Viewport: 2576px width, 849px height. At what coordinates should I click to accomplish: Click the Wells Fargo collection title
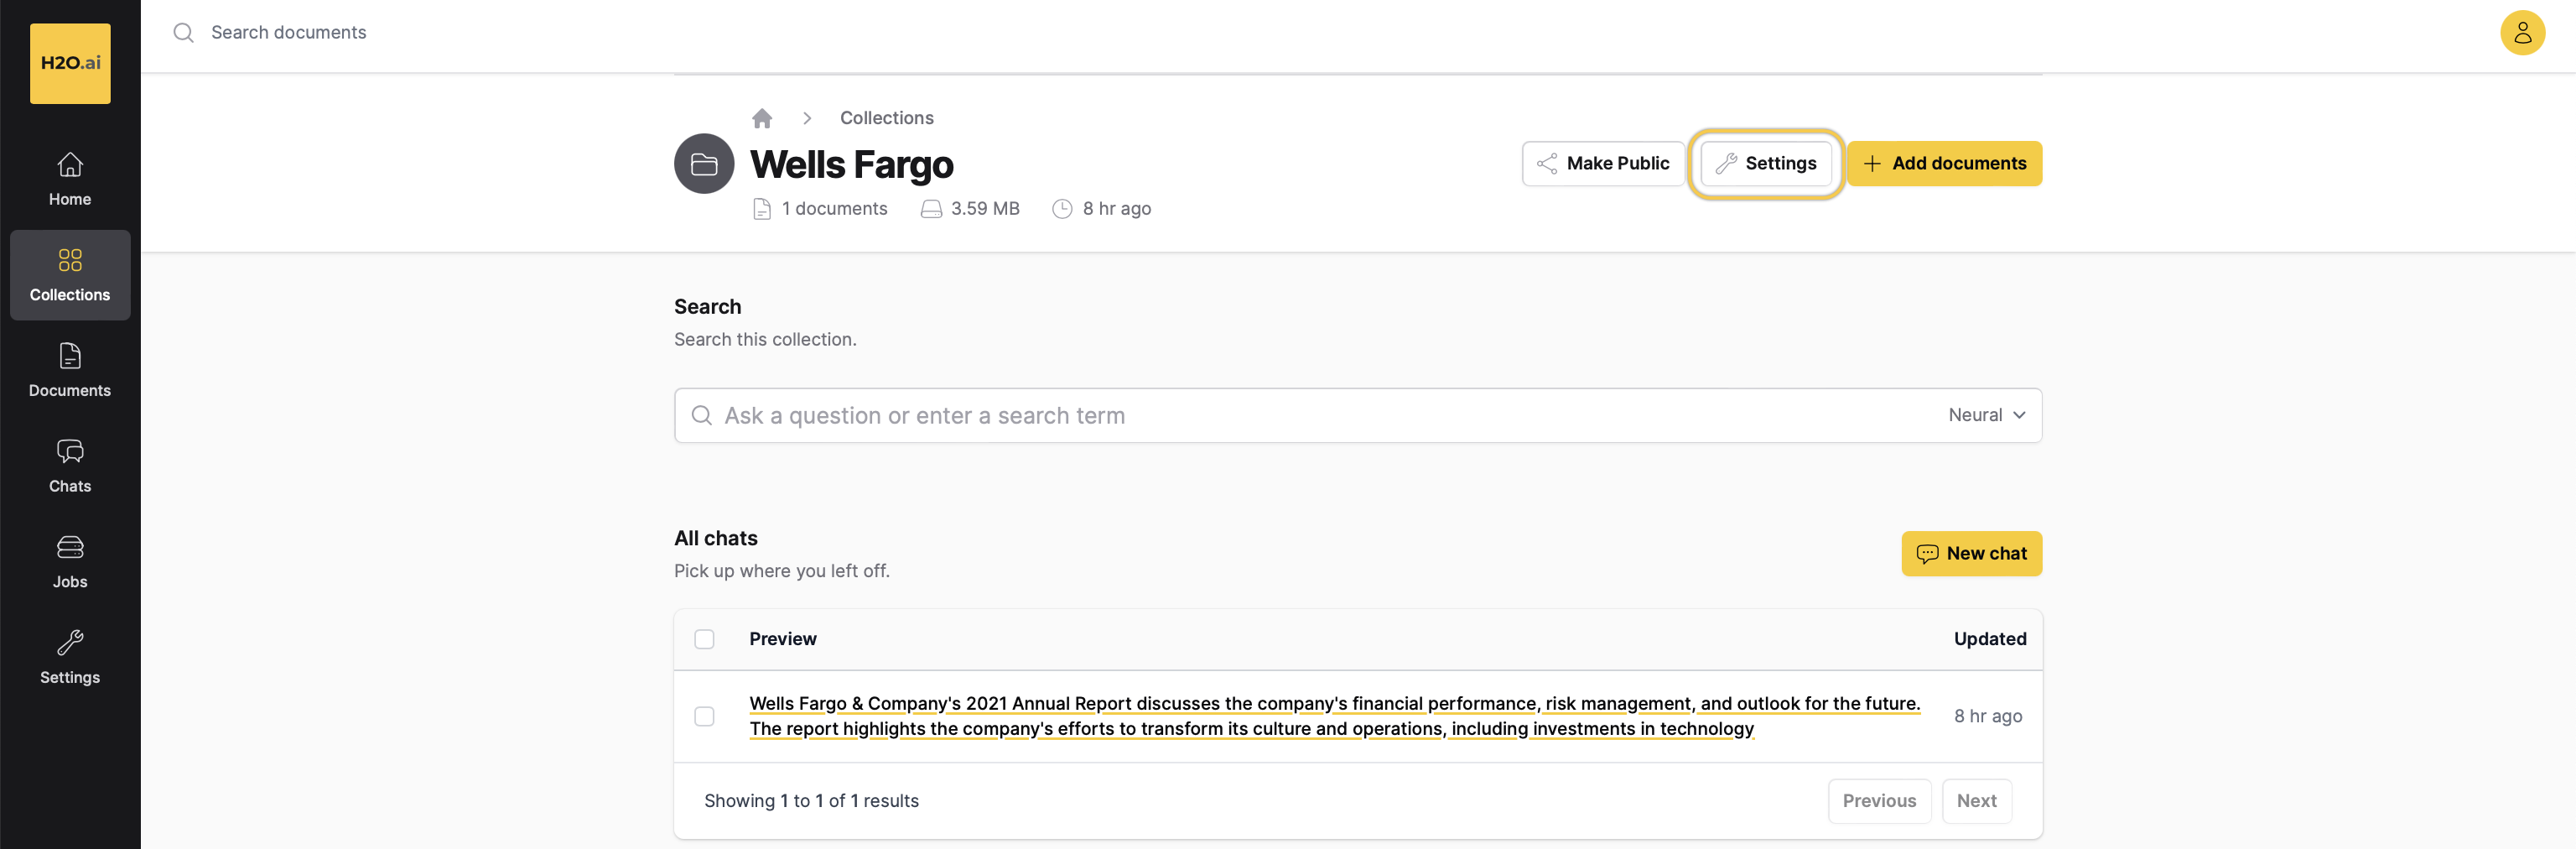(852, 164)
